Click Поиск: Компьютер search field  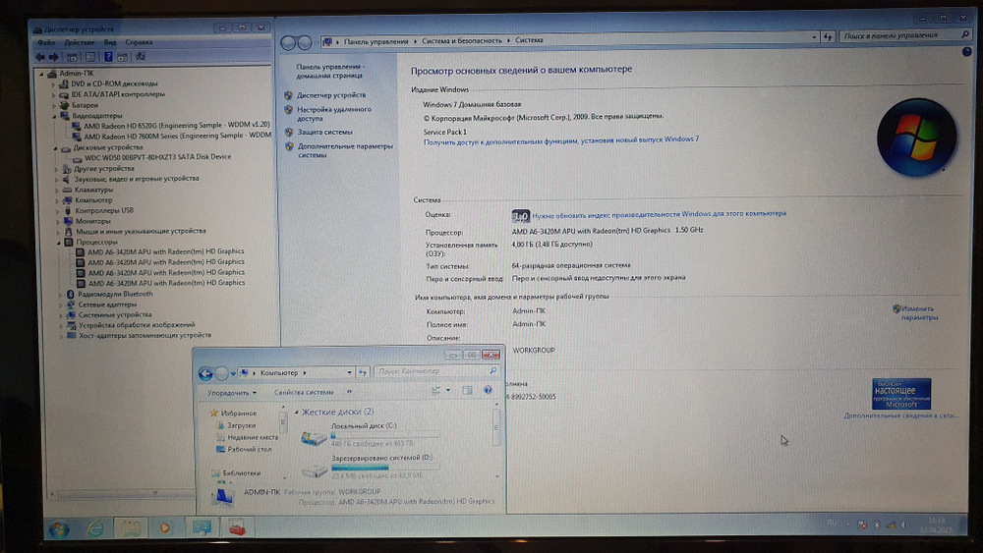tap(437, 371)
